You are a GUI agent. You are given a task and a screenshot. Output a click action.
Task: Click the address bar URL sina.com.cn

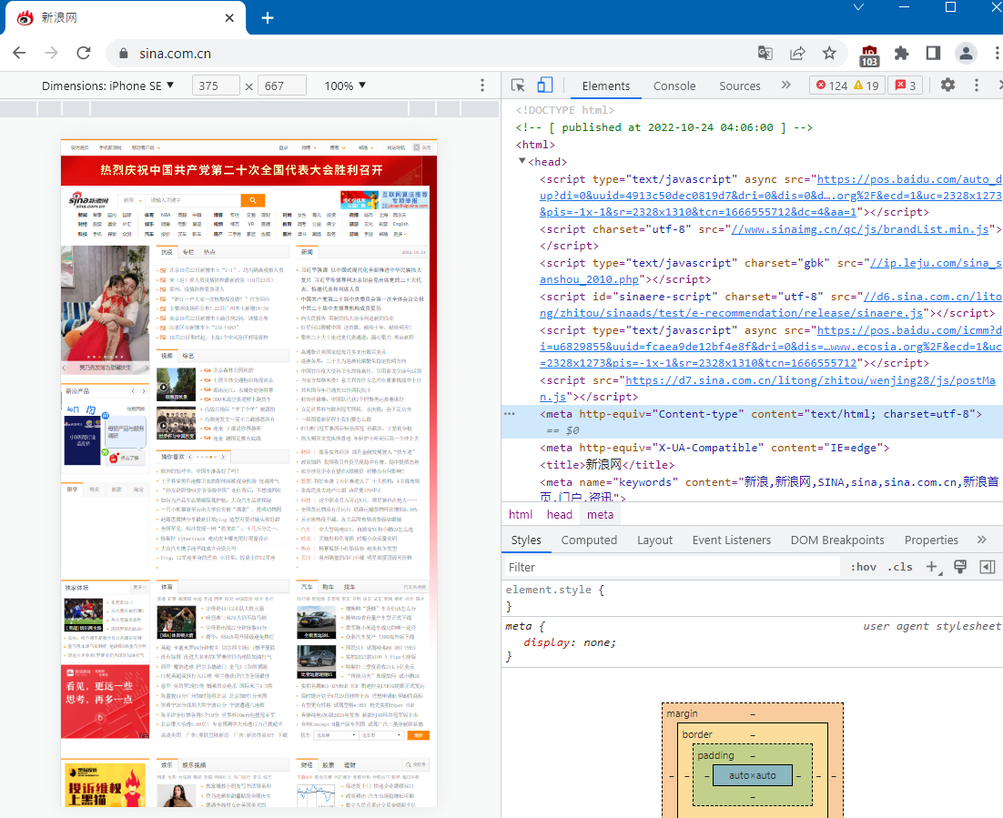point(175,54)
